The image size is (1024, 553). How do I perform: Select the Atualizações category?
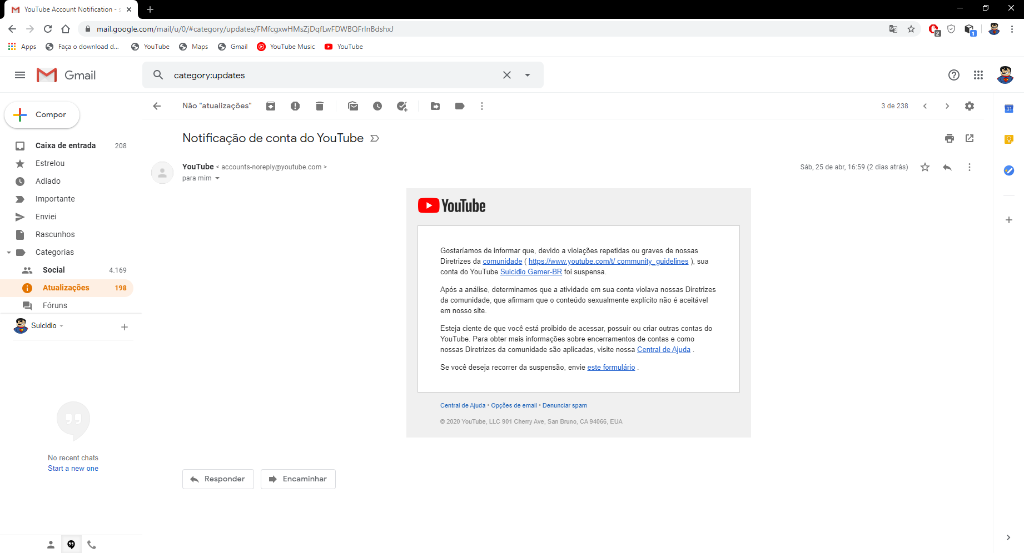coord(67,288)
